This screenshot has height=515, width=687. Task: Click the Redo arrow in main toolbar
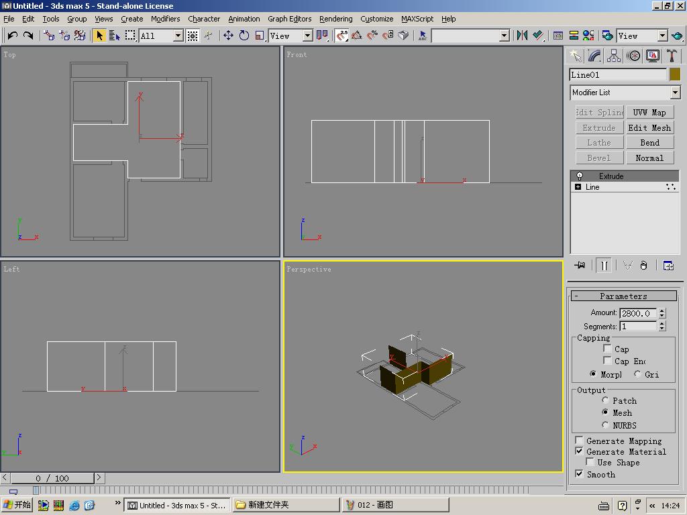pyautogui.click(x=28, y=36)
